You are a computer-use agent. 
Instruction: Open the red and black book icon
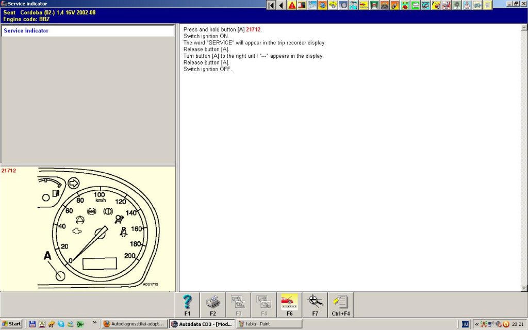(x=302, y=5)
